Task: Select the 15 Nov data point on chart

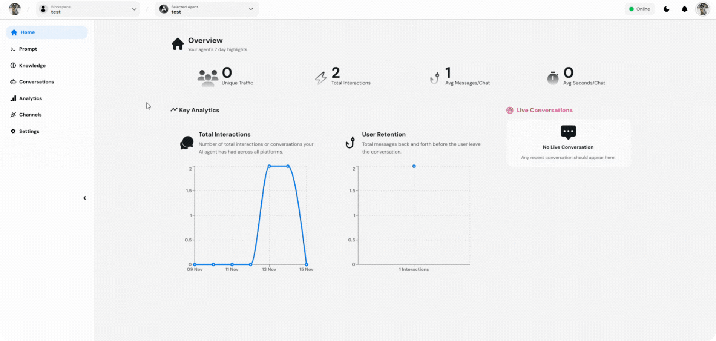Action: pyautogui.click(x=307, y=264)
